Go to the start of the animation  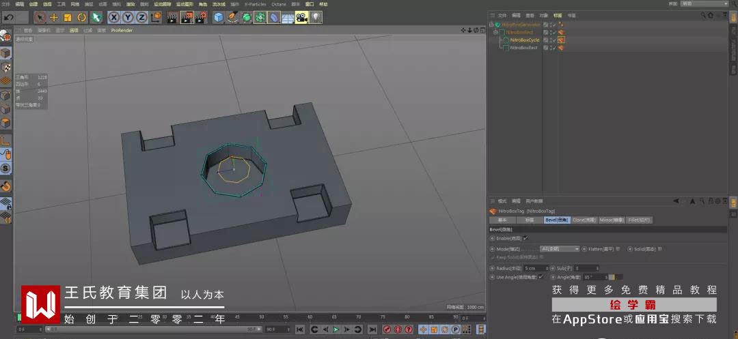coord(300,329)
